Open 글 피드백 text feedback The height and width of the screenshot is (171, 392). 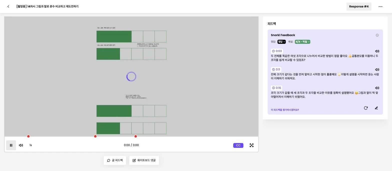(x=115, y=160)
